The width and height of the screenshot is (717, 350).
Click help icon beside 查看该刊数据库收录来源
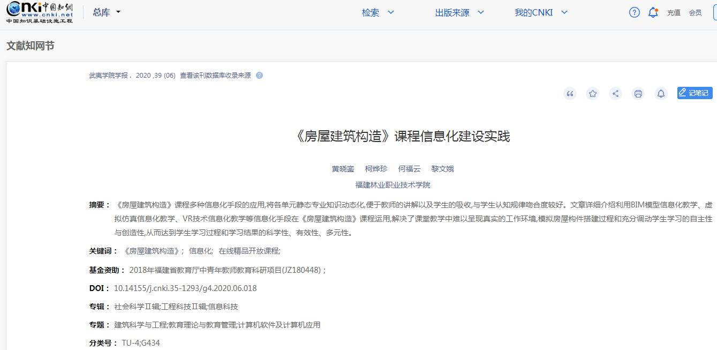pos(259,76)
